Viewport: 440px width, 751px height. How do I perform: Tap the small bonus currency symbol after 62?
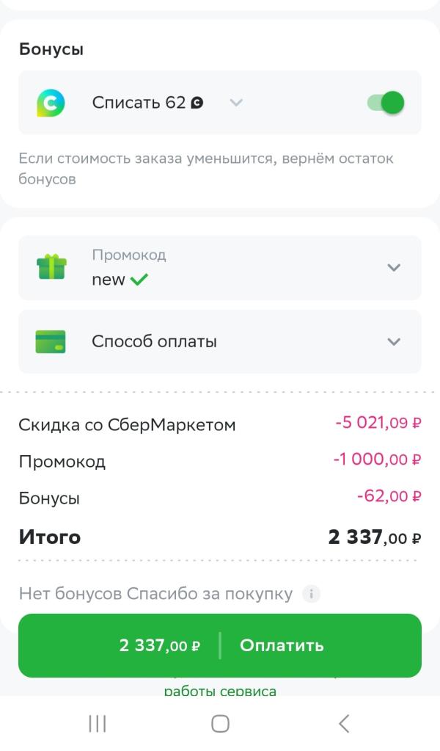tap(197, 103)
